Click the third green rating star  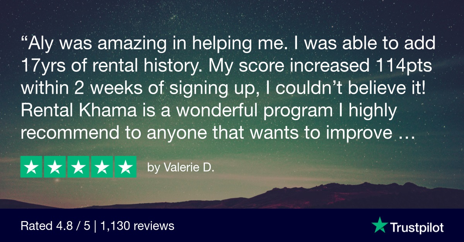pos(78,167)
